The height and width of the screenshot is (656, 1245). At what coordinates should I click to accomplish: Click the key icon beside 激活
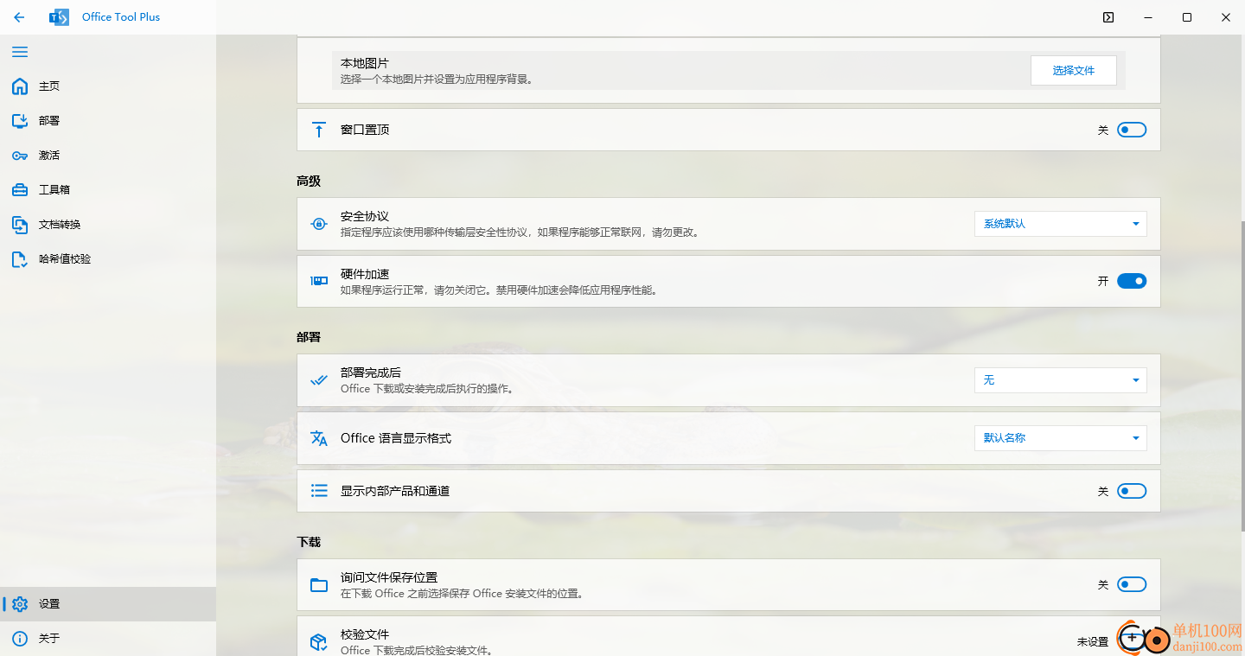(x=20, y=156)
